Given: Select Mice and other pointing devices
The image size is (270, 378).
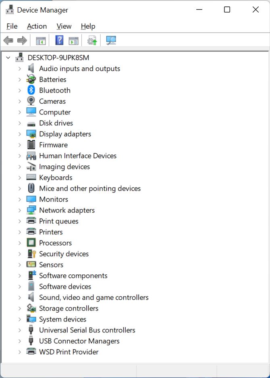Looking at the screenshot, I should [90, 188].
